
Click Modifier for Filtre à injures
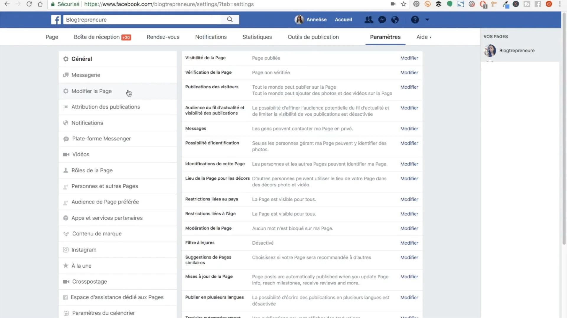pyautogui.click(x=409, y=243)
